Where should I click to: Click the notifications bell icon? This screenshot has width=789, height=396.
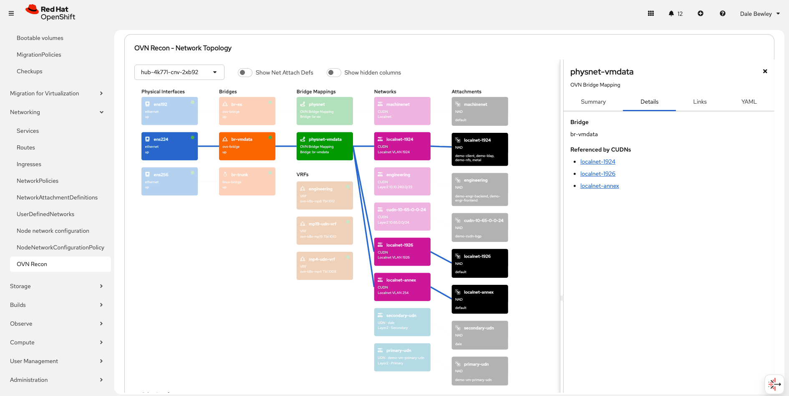[x=671, y=13]
